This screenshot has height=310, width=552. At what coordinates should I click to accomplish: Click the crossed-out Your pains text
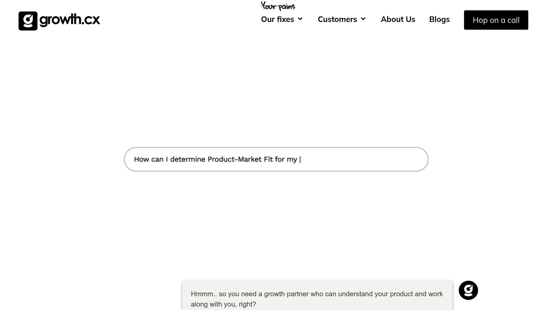(278, 6)
